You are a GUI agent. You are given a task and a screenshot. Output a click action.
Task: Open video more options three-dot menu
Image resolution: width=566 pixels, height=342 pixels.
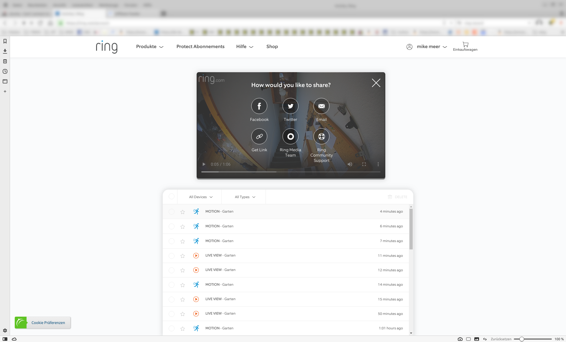378,164
